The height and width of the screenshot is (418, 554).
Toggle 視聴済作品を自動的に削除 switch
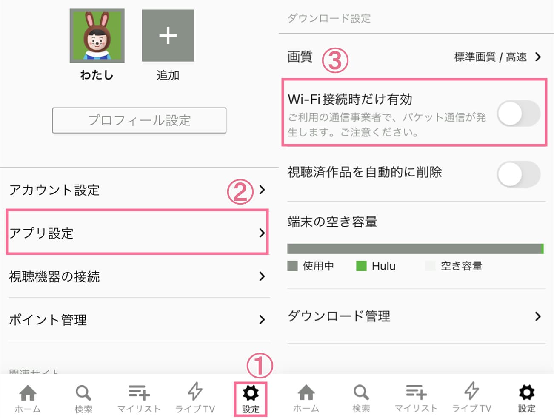tap(518, 174)
